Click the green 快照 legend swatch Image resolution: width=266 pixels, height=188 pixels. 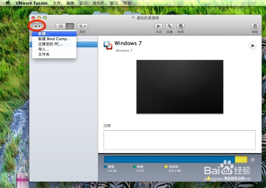(x=134, y=167)
